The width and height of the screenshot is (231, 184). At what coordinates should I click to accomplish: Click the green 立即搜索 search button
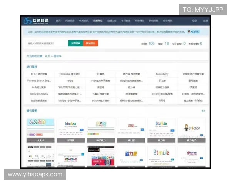pos(75,43)
